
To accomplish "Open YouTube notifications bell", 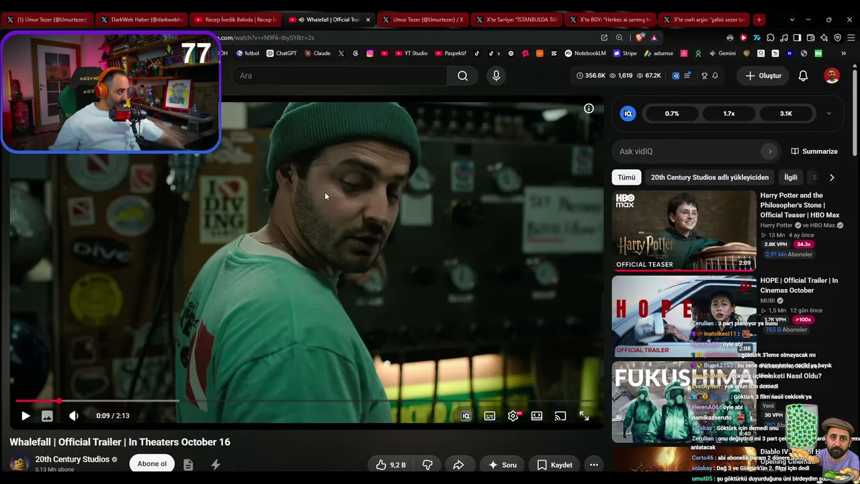I will (803, 76).
